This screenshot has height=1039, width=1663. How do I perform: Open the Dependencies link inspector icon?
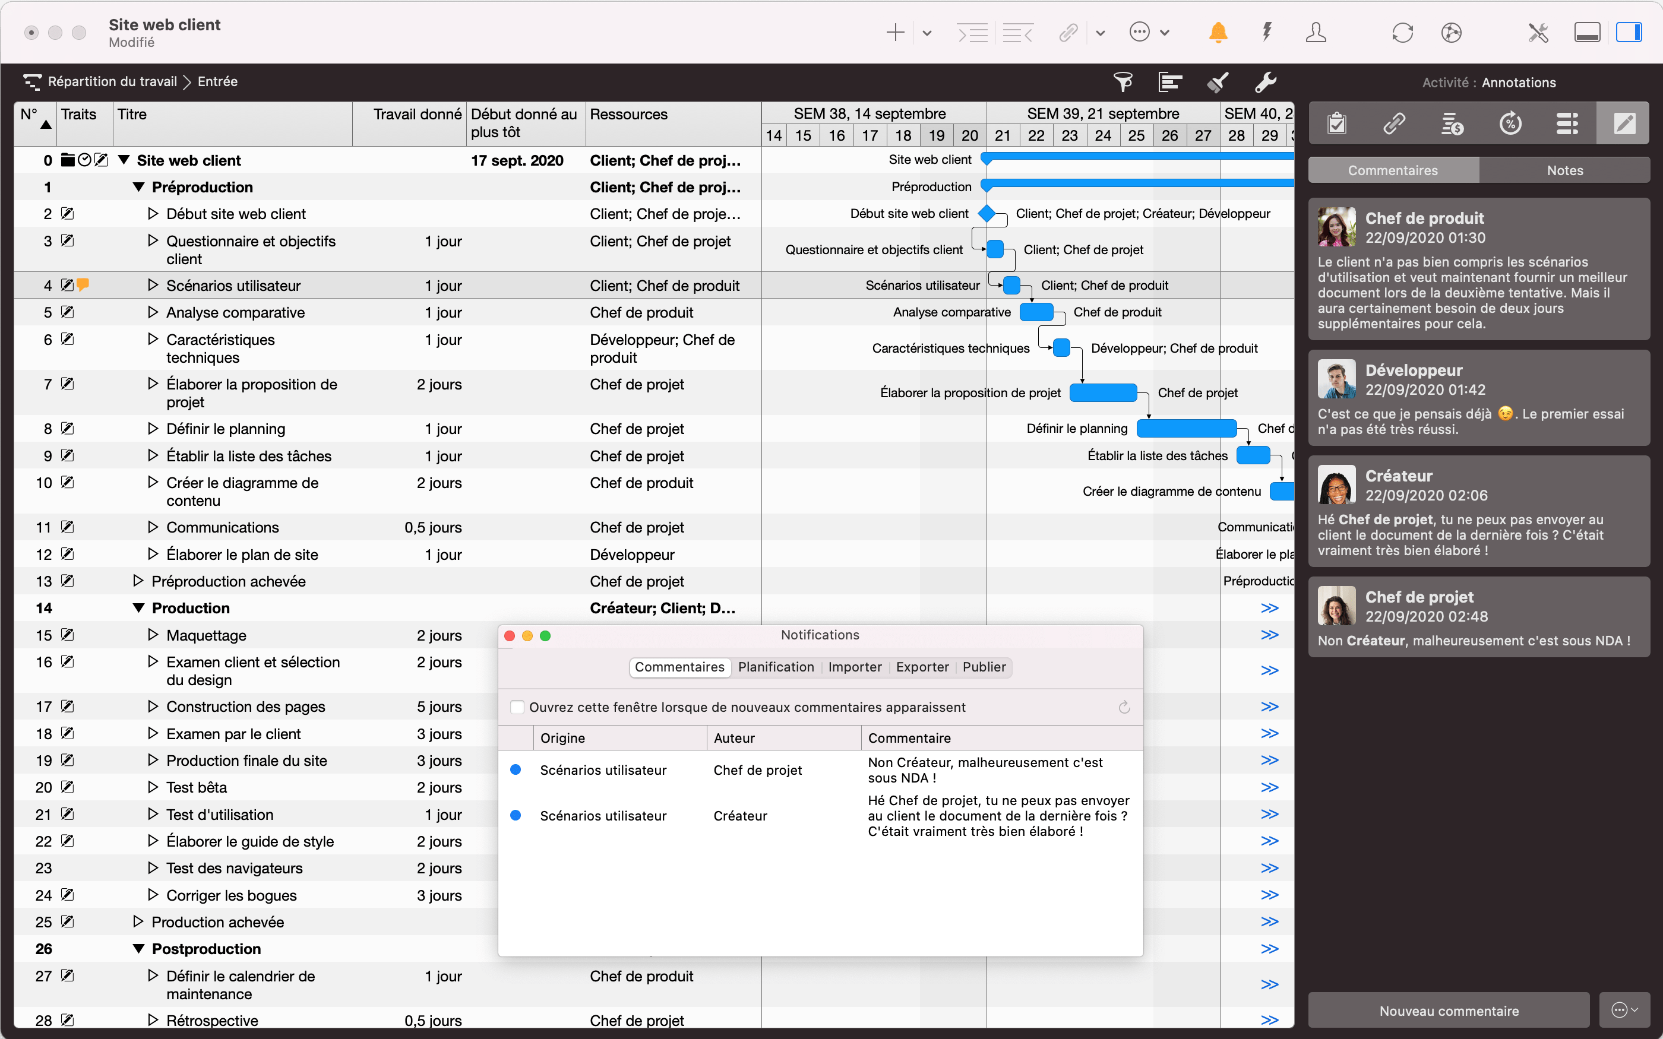[x=1395, y=123]
